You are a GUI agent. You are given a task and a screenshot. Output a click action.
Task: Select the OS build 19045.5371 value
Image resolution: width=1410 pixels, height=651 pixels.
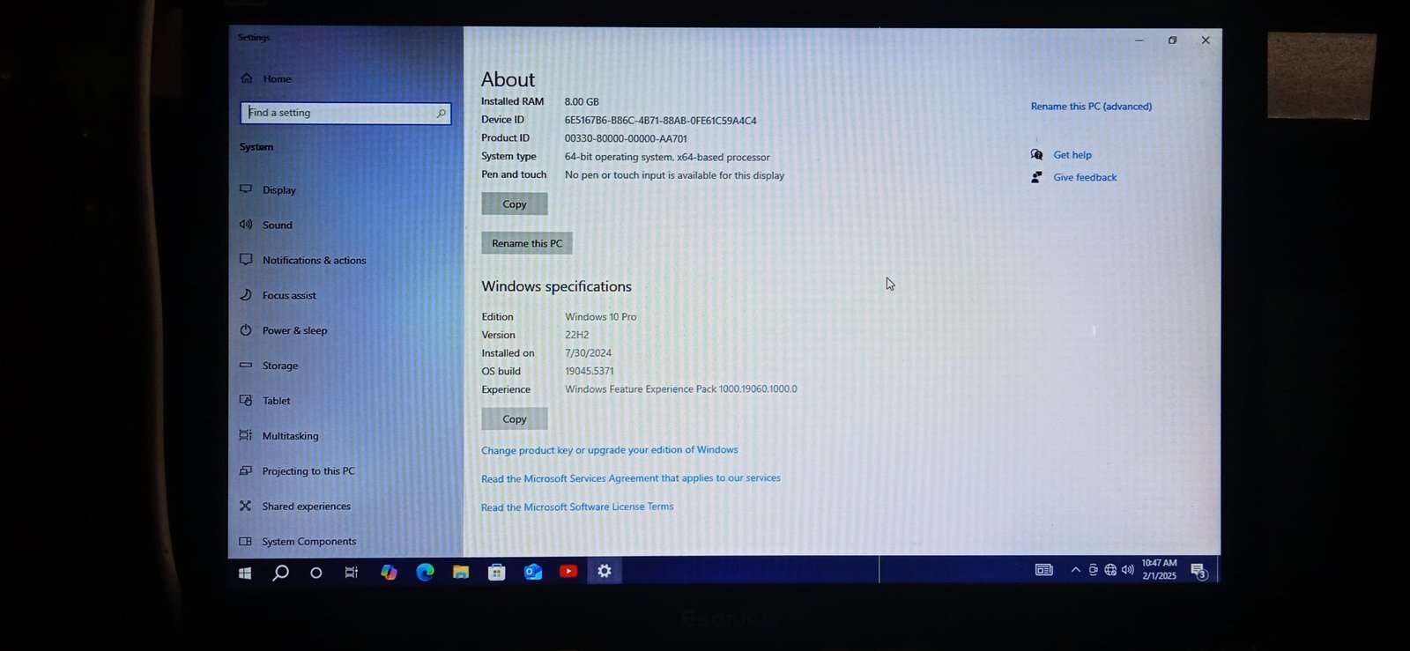pyautogui.click(x=590, y=371)
